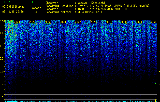Click the 'meteor' count label
Viewport: 160px width, 102px height.
[36, 8]
